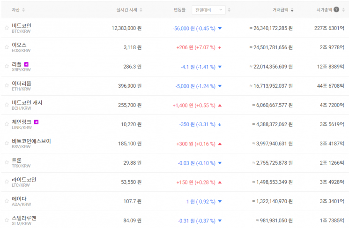
Task: Favorite the 이더리움 ETH/KRW star
Action: 7,85
